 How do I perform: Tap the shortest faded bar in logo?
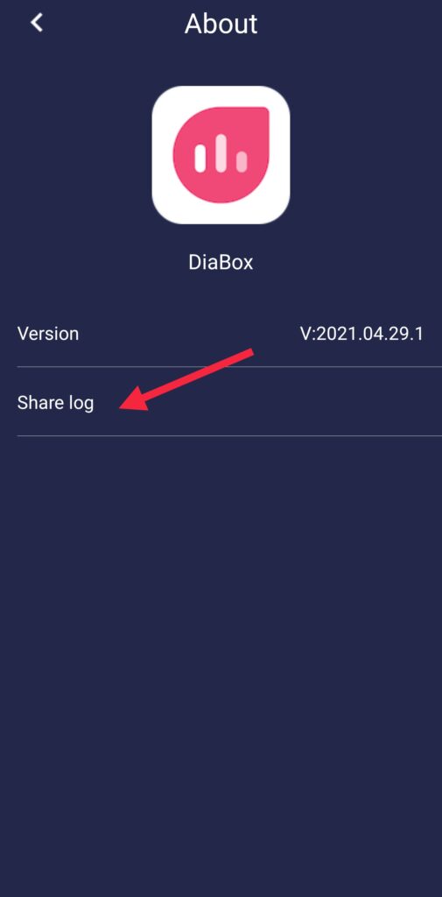(242, 161)
